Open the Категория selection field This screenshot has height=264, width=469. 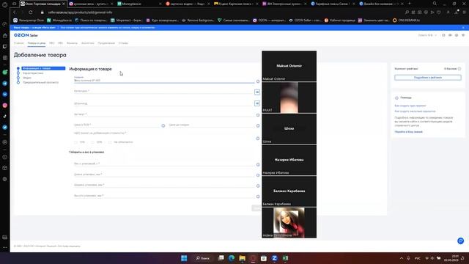coord(163,91)
